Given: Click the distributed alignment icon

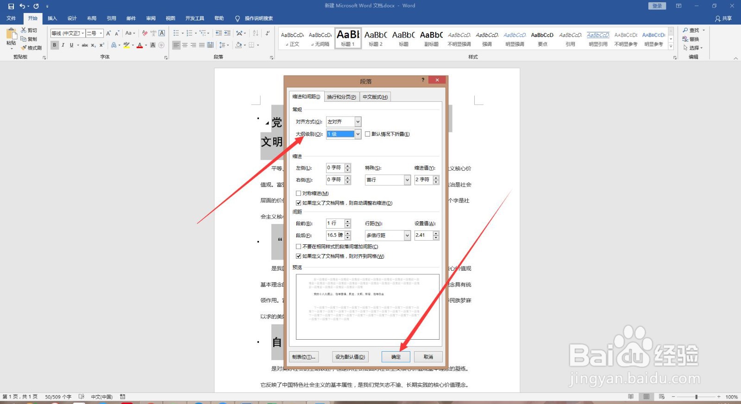Looking at the screenshot, I should coord(210,45).
